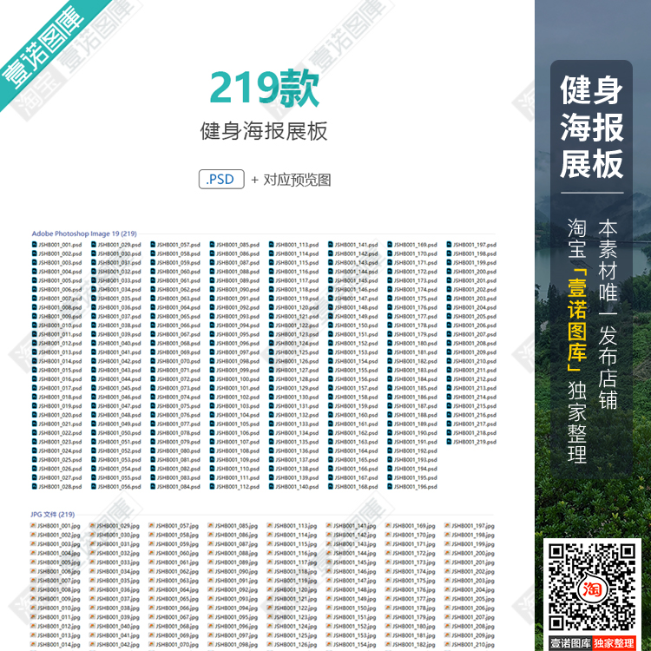This screenshot has width=651, height=651.
Task: Click the + 对应预览图 text
Action: tap(291, 180)
